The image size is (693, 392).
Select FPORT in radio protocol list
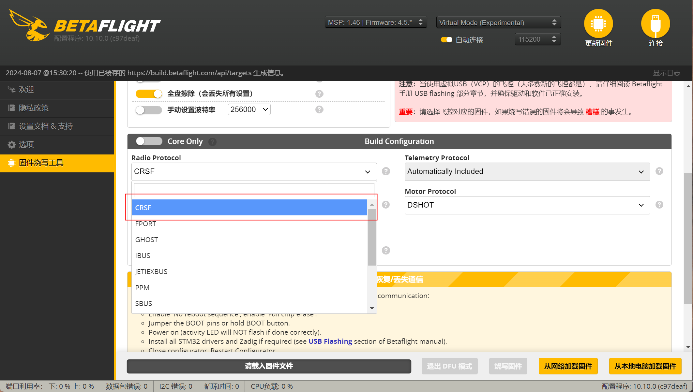click(249, 224)
